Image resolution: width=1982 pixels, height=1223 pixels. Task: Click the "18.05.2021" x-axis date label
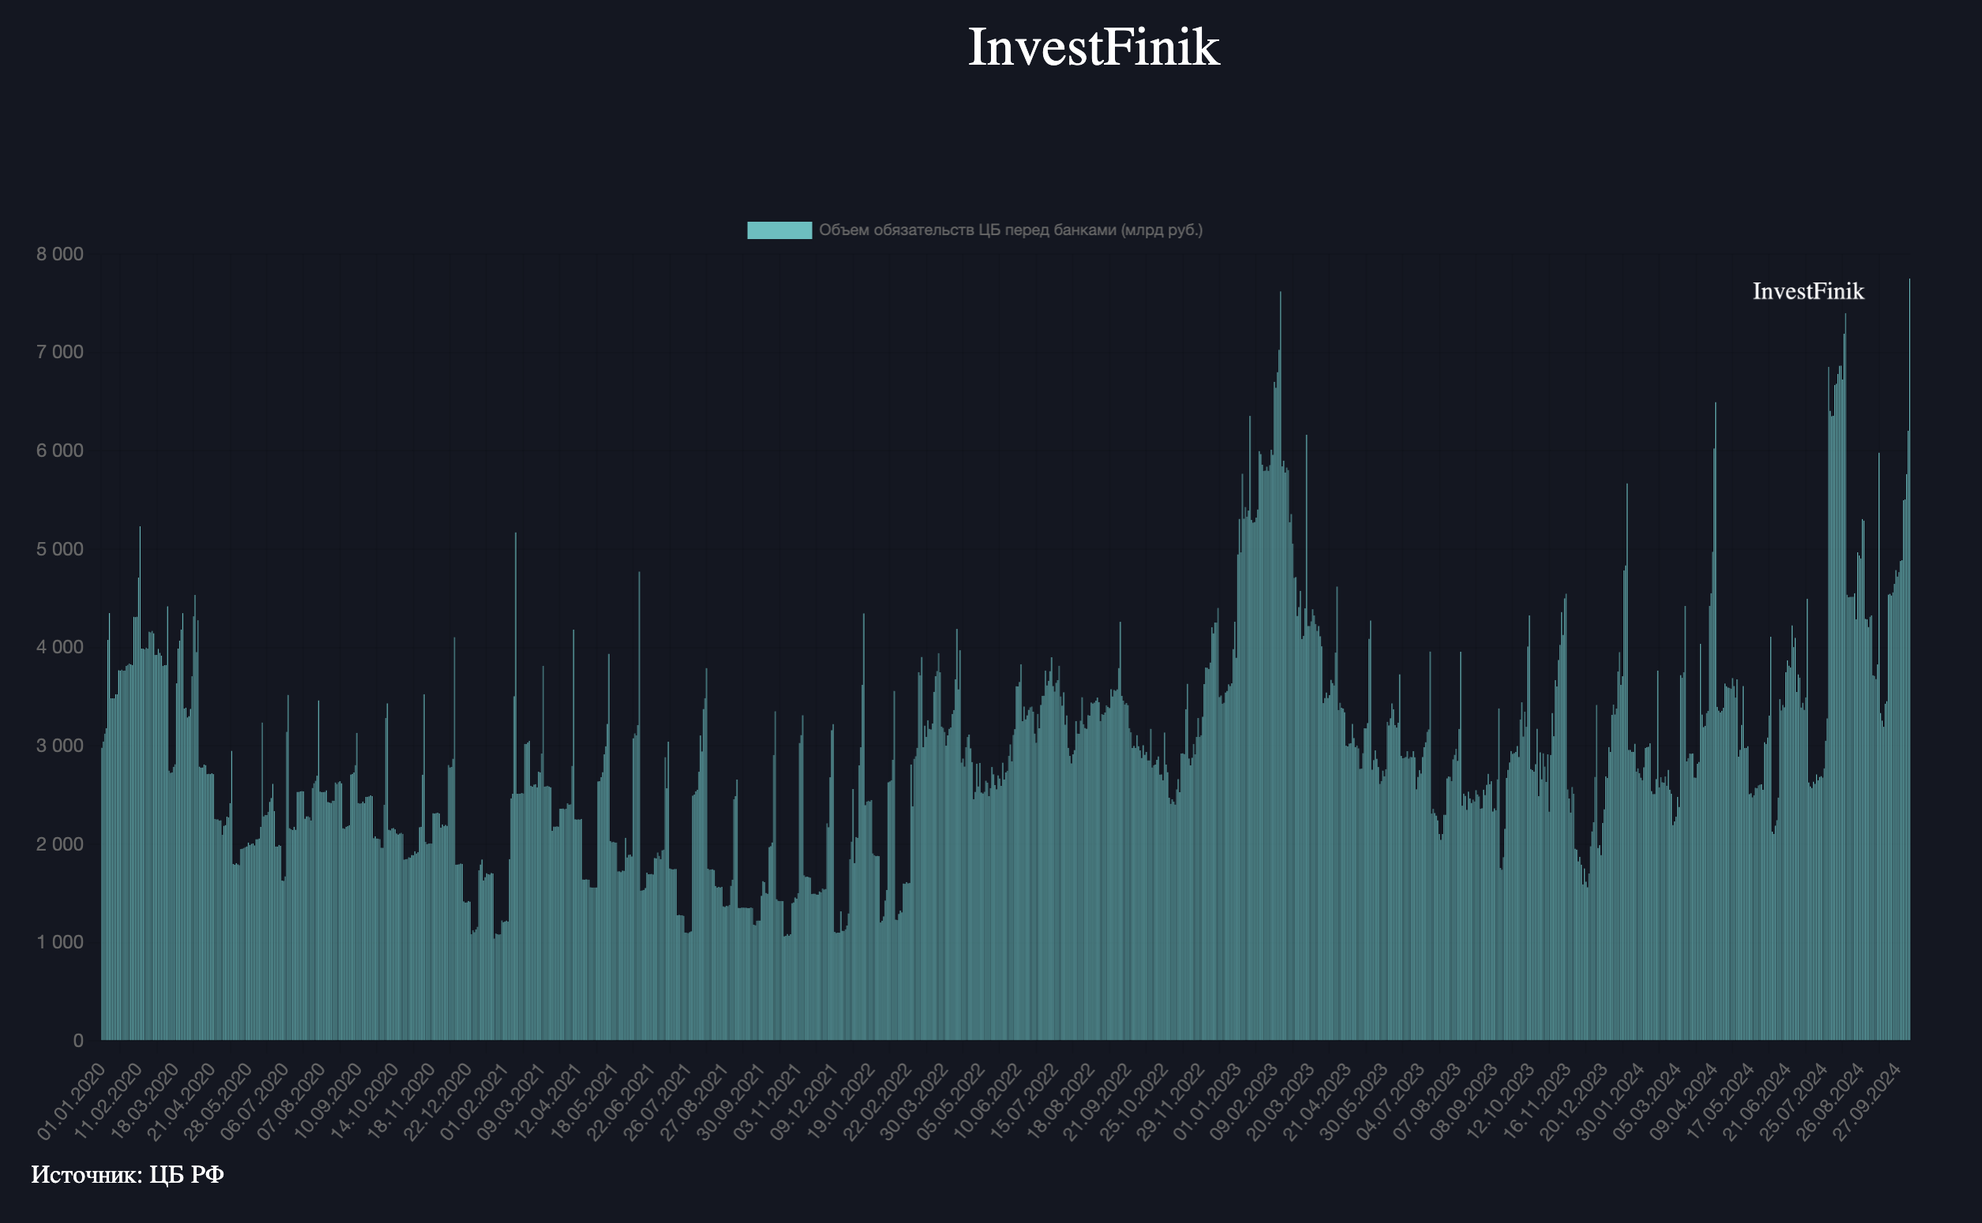point(585,1101)
